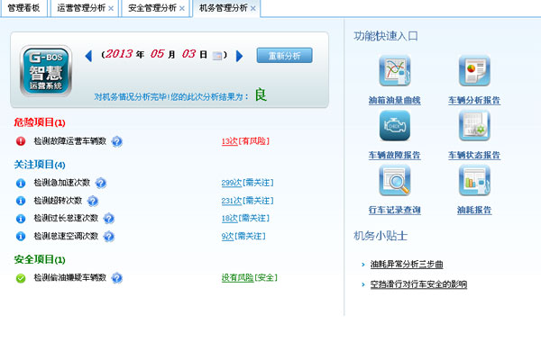Viewport: 541px width, 360px height.
Task: Click the 重新分析 button
Action: point(284,55)
